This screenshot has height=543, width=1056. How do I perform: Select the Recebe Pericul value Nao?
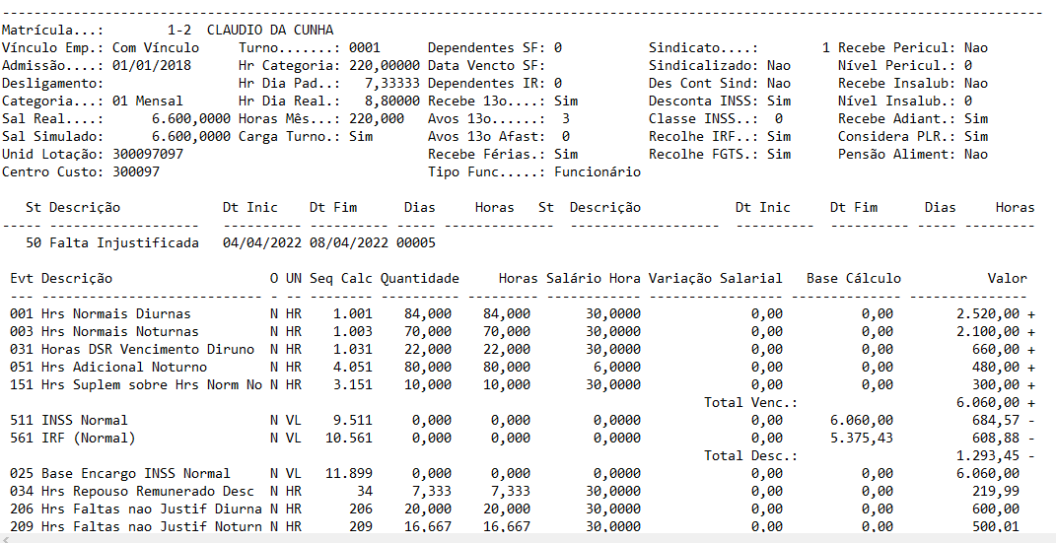976,47
